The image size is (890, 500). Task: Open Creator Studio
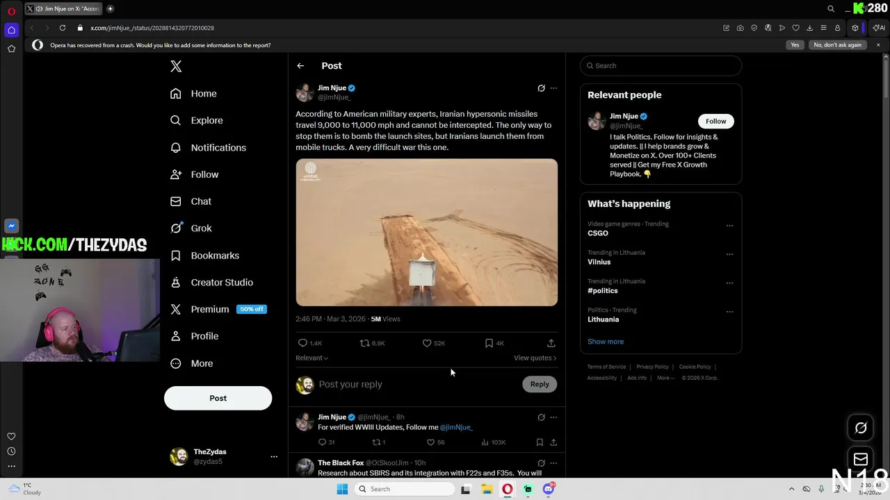[x=212, y=283]
